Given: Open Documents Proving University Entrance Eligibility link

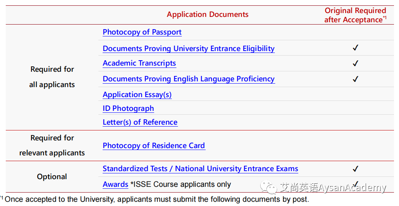Looking at the screenshot, I should (189, 48).
